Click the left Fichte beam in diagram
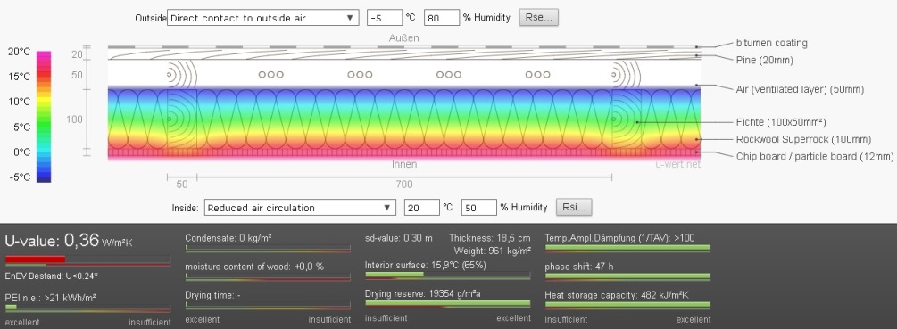Screen dimensions: 897x329 (x=182, y=119)
